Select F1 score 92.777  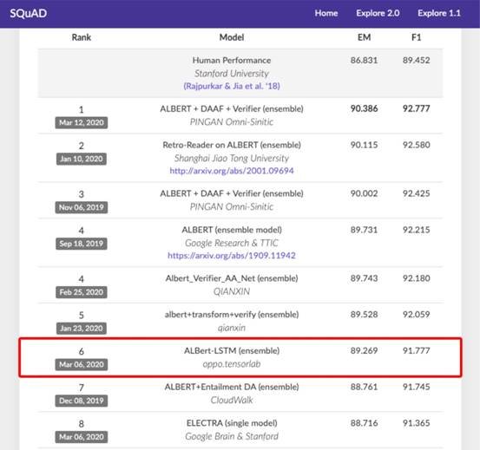(x=417, y=109)
